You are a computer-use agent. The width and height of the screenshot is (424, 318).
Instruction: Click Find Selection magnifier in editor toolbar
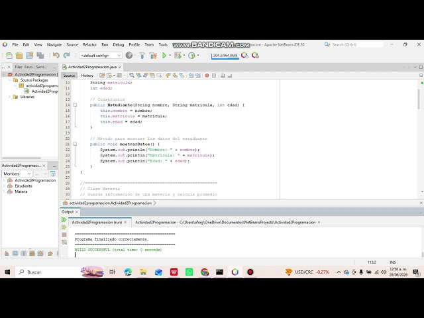pyautogui.click(x=131, y=76)
